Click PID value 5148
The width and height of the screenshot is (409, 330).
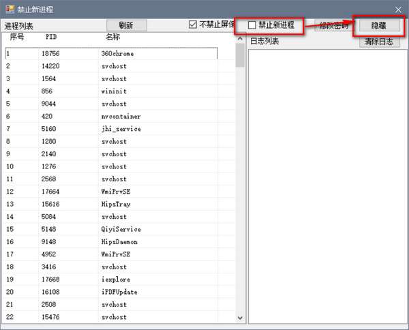49,229
